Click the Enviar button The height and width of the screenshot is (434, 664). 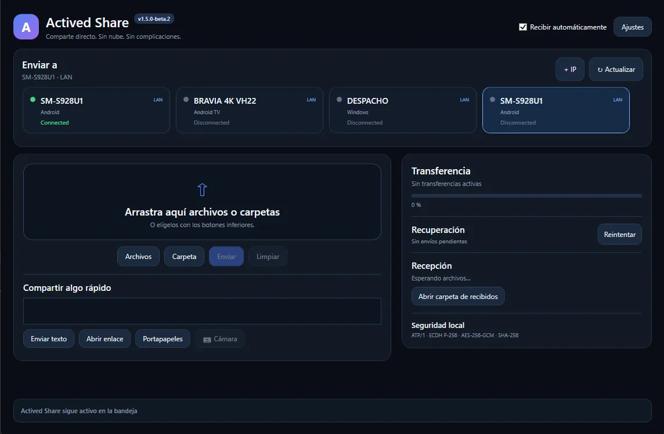click(226, 257)
